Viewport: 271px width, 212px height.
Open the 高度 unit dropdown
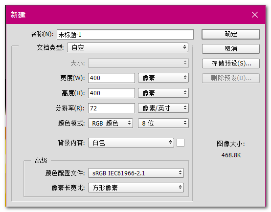pos(163,93)
